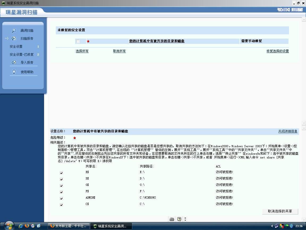Open 导入报告 in the sidebar
This screenshot has height=230, width=306.
27,62
